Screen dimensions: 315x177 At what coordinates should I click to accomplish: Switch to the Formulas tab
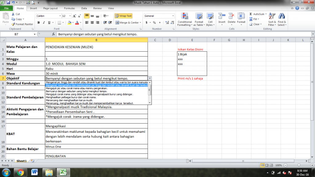(70, 8)
